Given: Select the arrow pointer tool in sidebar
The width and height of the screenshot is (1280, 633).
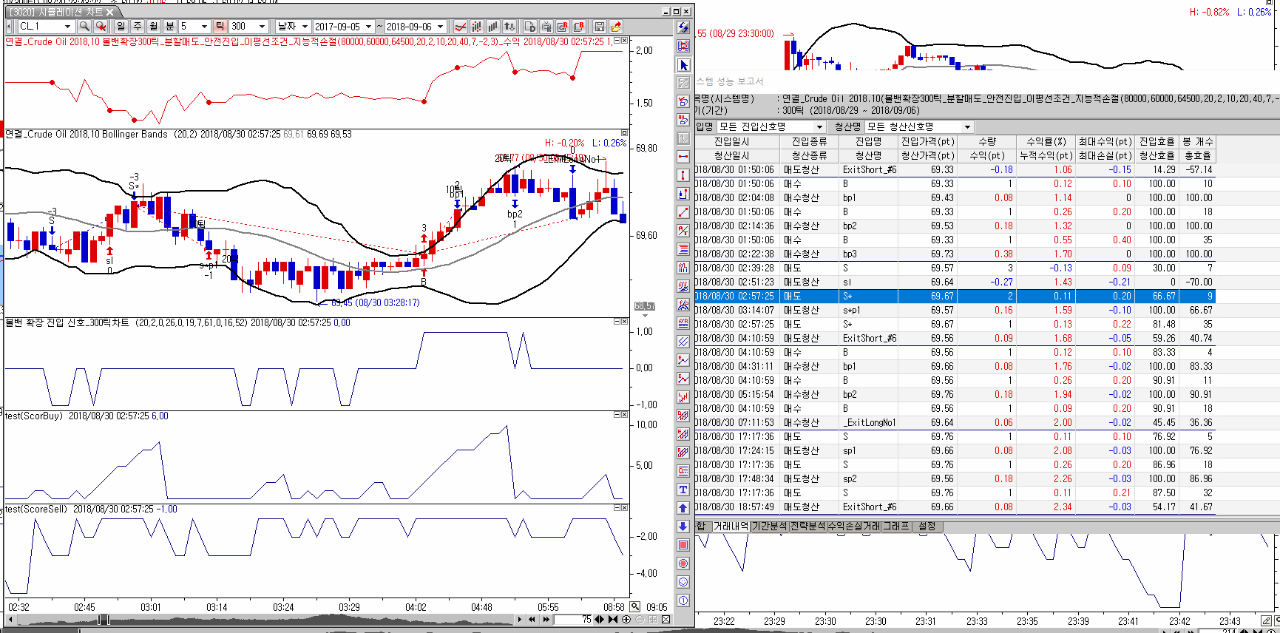Looking at the screenshot, I should click(683, 65).
